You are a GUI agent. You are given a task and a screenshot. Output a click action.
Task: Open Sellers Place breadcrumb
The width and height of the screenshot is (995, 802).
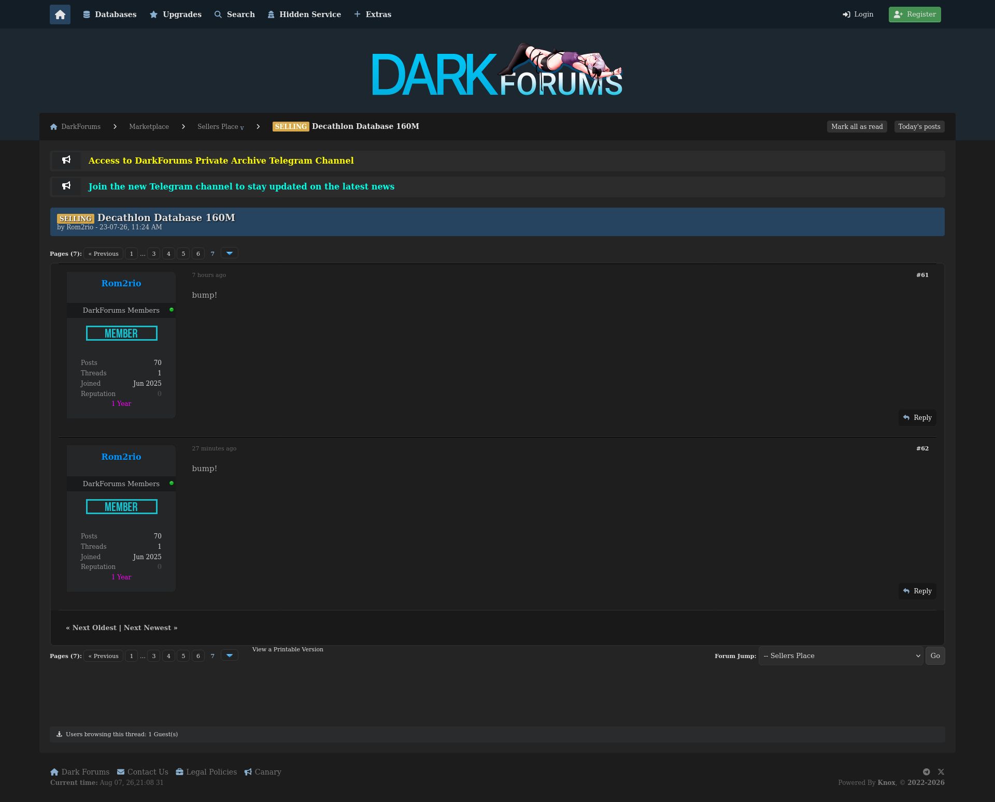[x=218, y=127]
